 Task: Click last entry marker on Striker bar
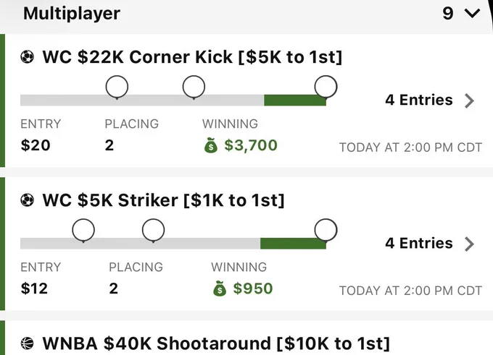(x=326, y=230)
